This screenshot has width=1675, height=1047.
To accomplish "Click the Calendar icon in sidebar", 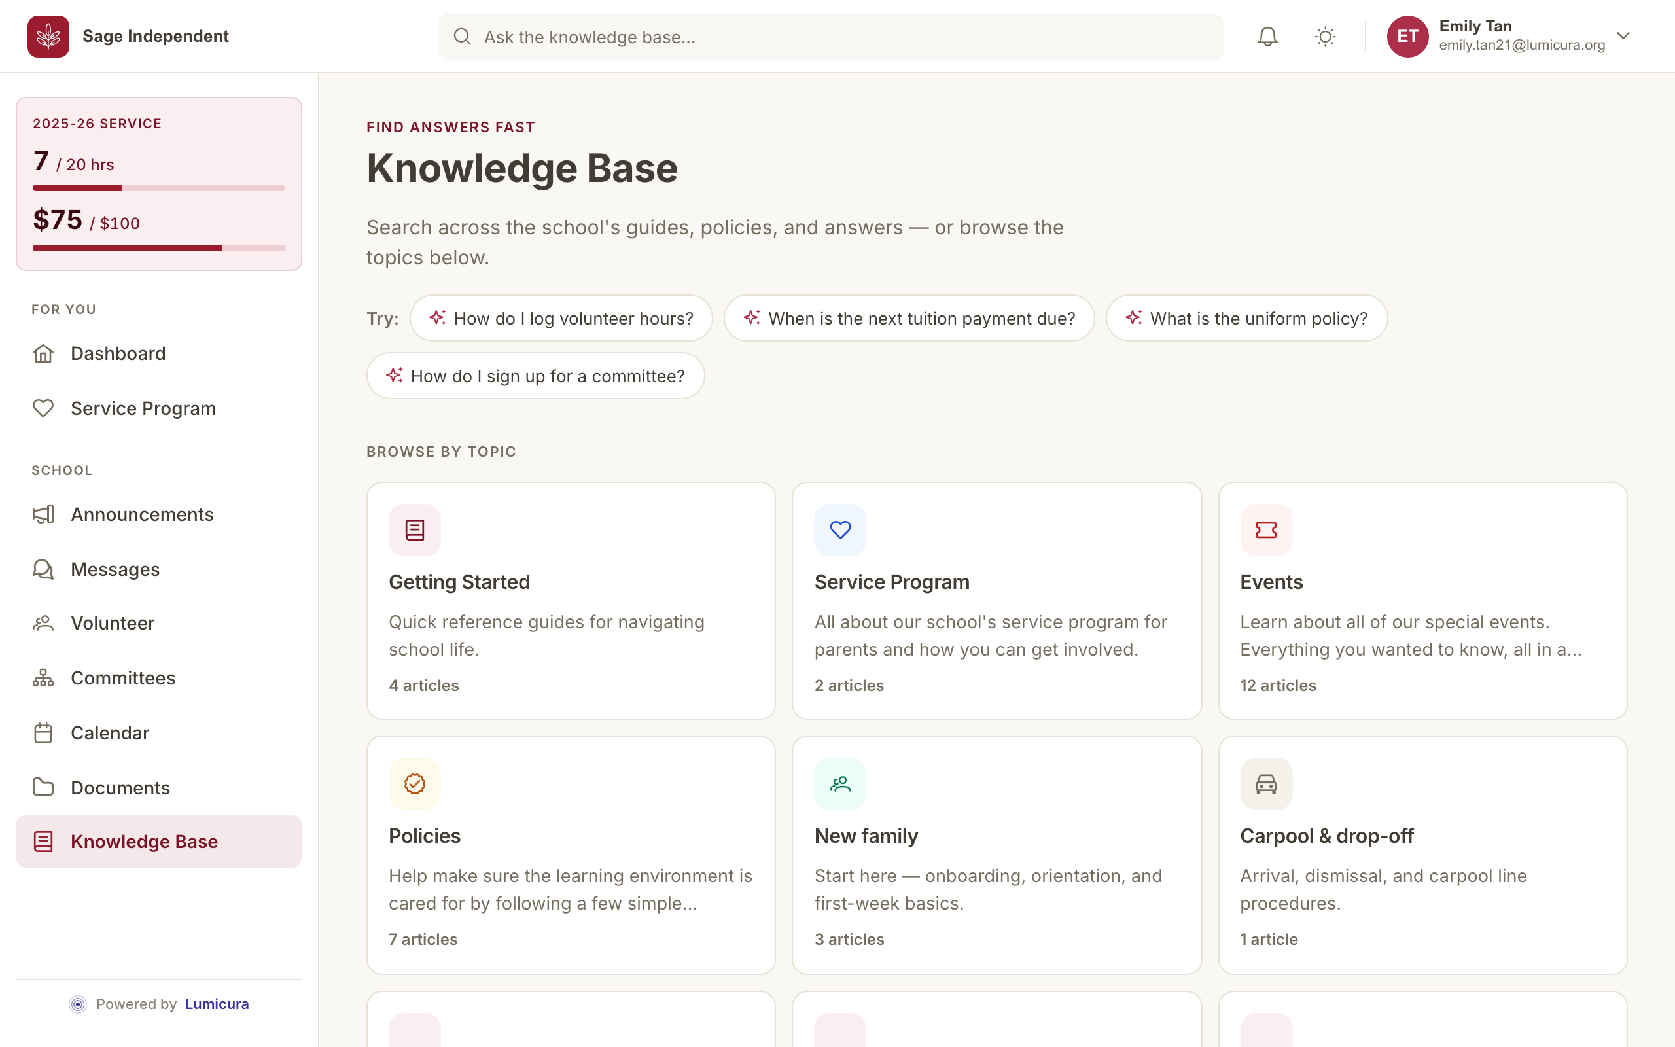I will [43, 733].
